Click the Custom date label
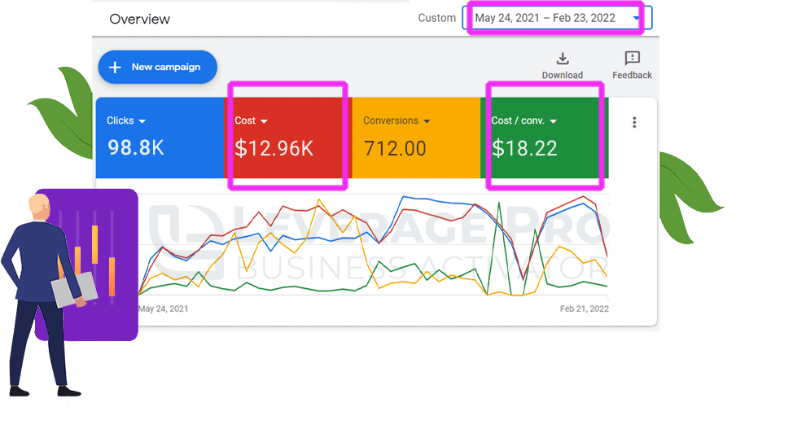 (x=437, y=18)
